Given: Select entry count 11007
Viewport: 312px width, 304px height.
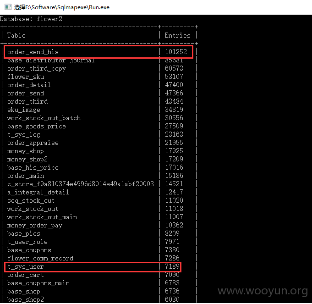Looking at the screenshot, I should pyautogui.click(x=174, y=217).
